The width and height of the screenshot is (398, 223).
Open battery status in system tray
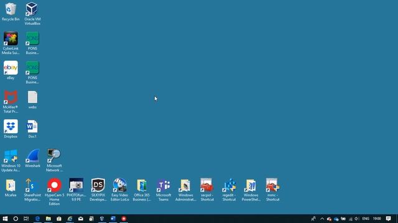click(x=343, y=219)
